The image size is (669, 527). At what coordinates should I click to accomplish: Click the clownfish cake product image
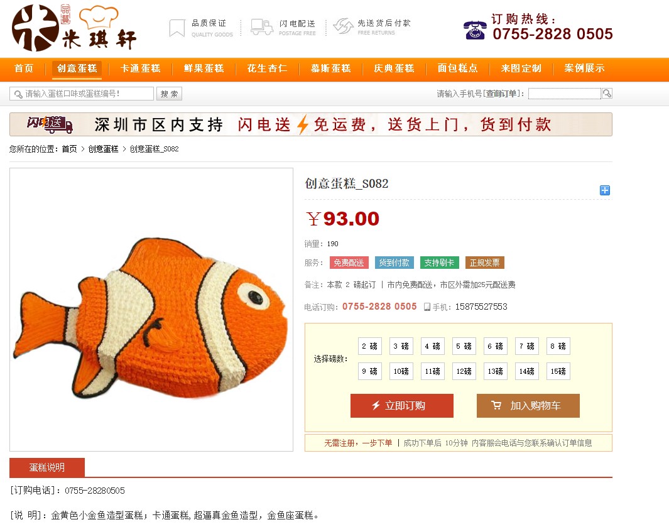[151, 310]
